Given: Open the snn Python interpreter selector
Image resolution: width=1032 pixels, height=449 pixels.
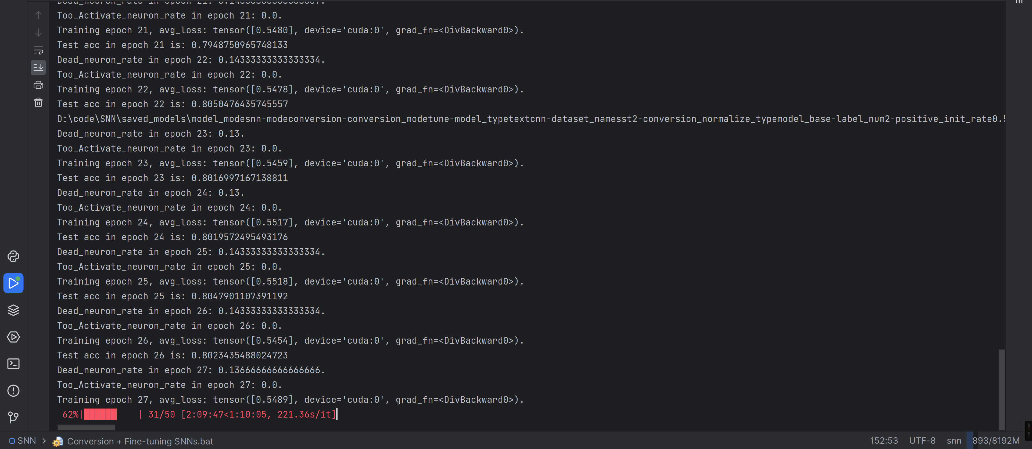Looking at the screenshot, I should (954, 441).
